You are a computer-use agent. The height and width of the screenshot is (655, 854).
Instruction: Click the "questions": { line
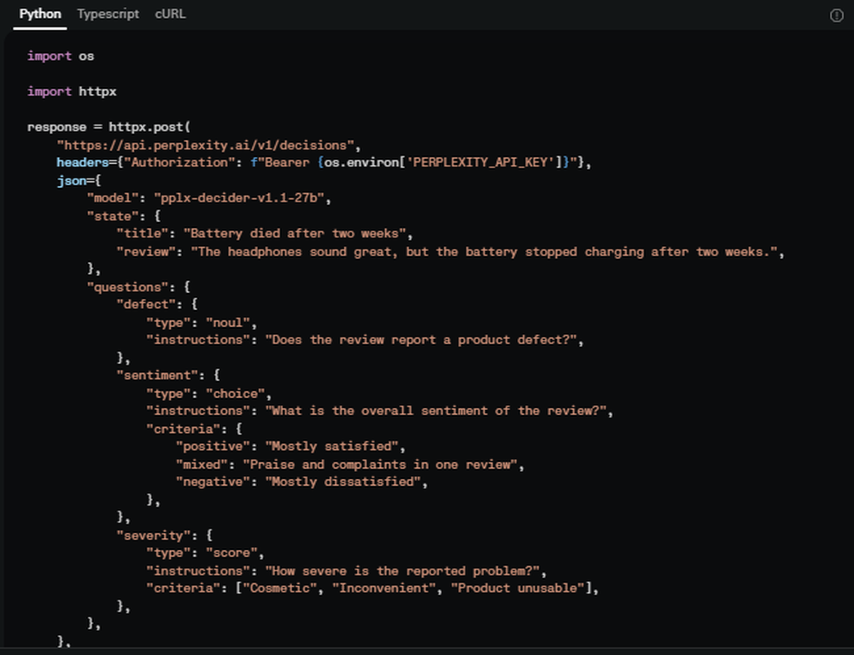(138, 287)
